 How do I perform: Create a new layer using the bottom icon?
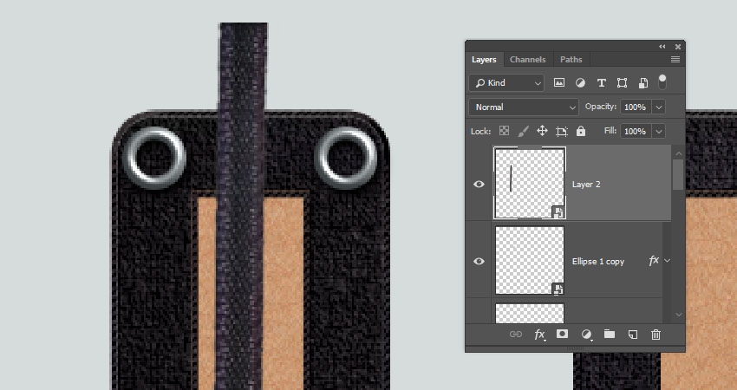tap(633, 334)
